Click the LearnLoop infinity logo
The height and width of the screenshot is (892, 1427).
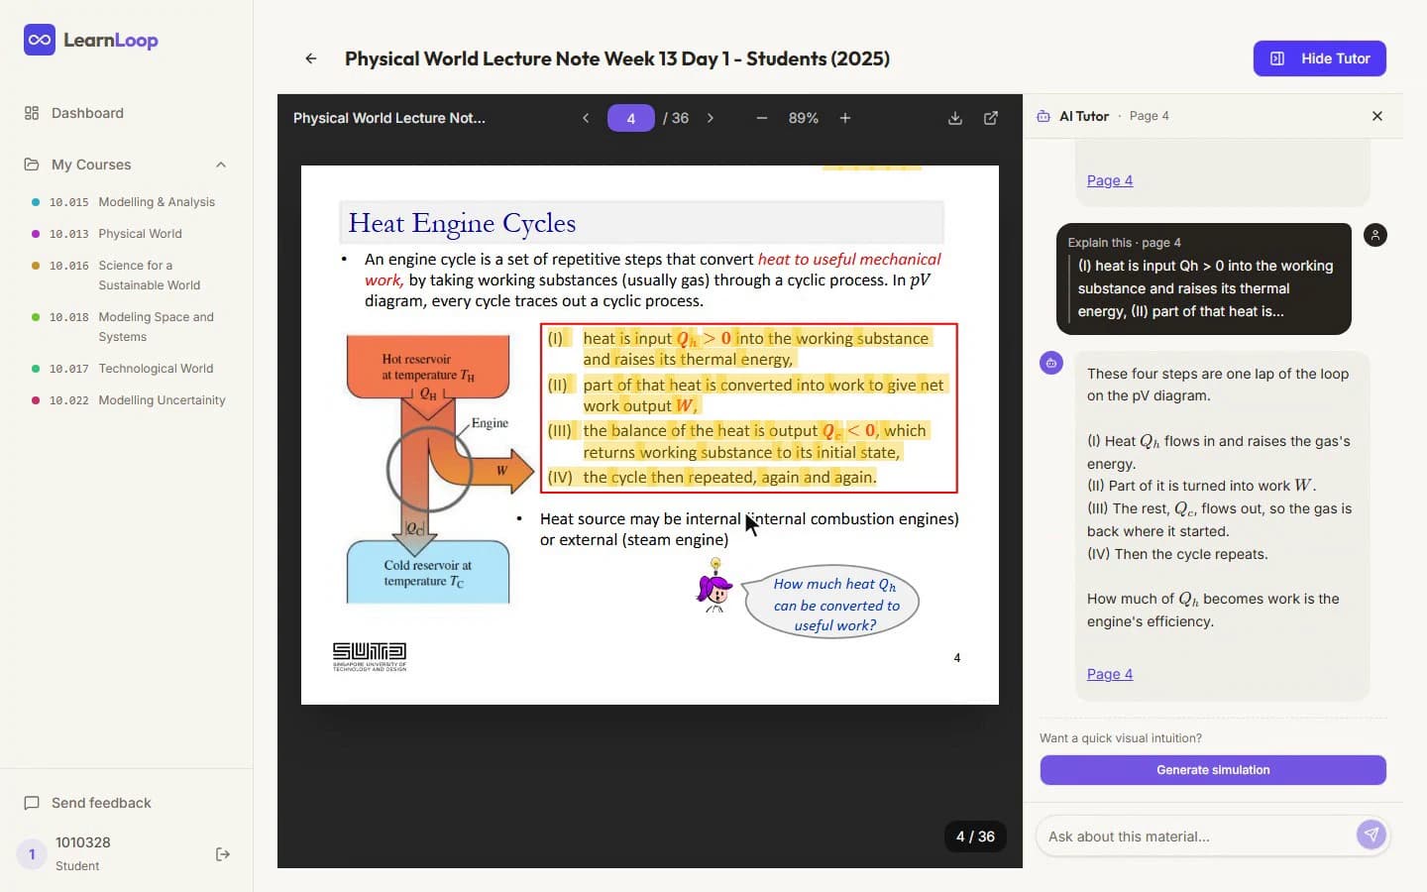click(40, 40)
